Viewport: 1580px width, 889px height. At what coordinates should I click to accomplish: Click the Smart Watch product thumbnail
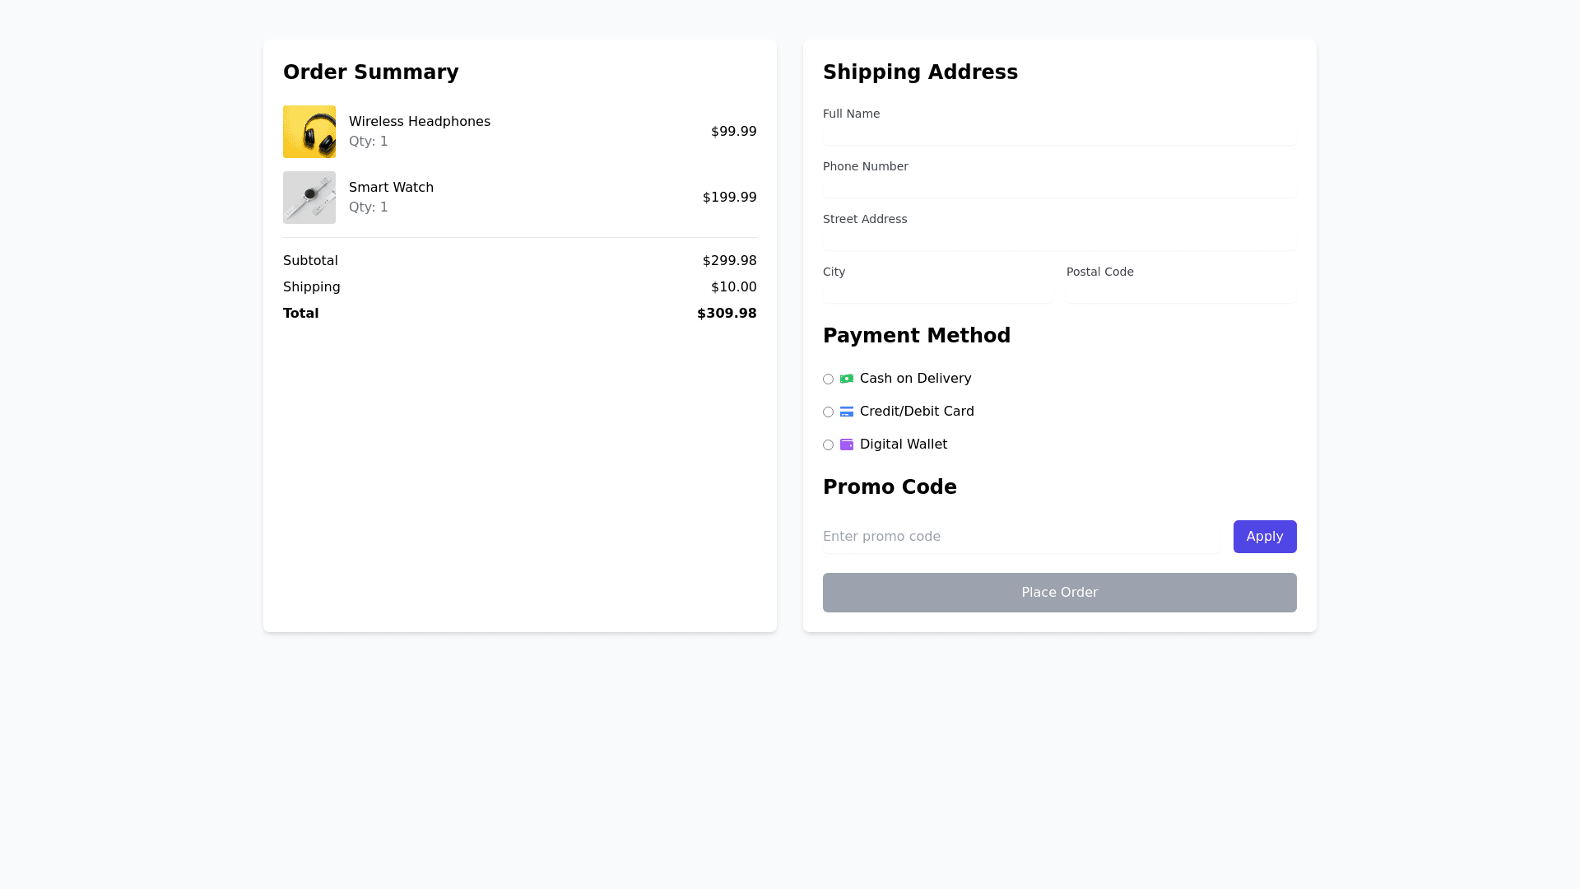(309, 198)
